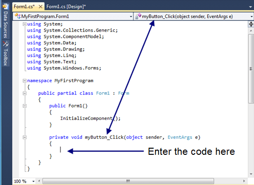
Task: Click 'public Form1()' constructor line
Action: pyautogui.click(x=68, y=106)
